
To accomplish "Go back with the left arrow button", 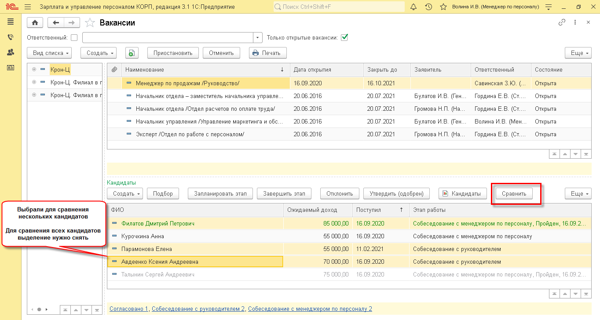I will [x=56, y=23].
